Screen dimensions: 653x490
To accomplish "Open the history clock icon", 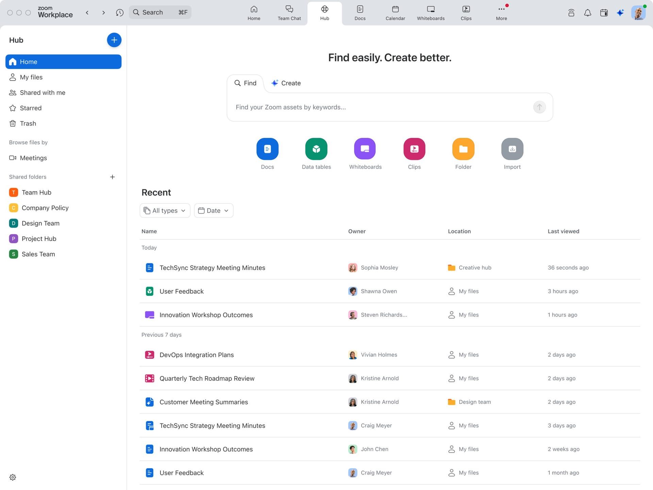I will click(x=119, y=13).
